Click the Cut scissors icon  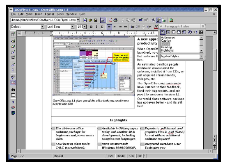(x=122, y=20)
